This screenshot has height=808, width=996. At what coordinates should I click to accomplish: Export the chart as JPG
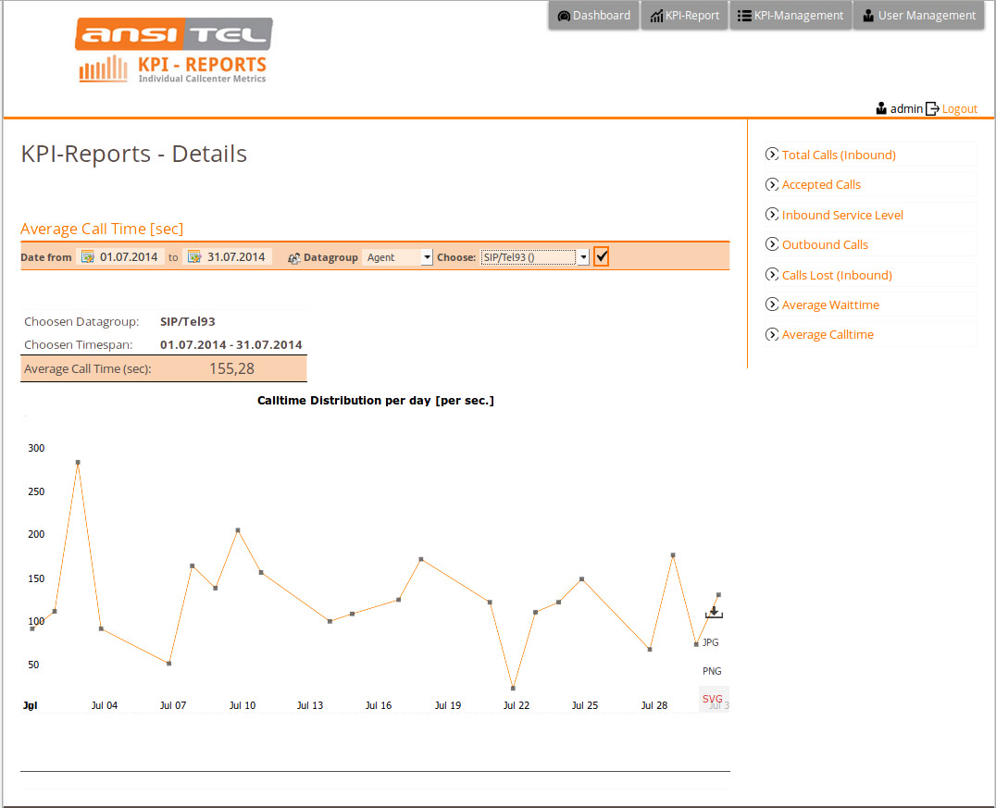(x=711, y=642)
